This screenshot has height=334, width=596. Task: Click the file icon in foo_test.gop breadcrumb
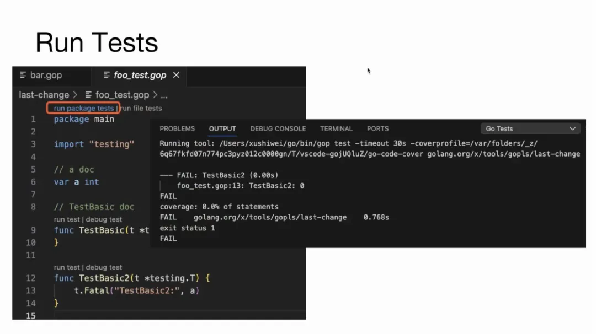click(x=88, y=95)
